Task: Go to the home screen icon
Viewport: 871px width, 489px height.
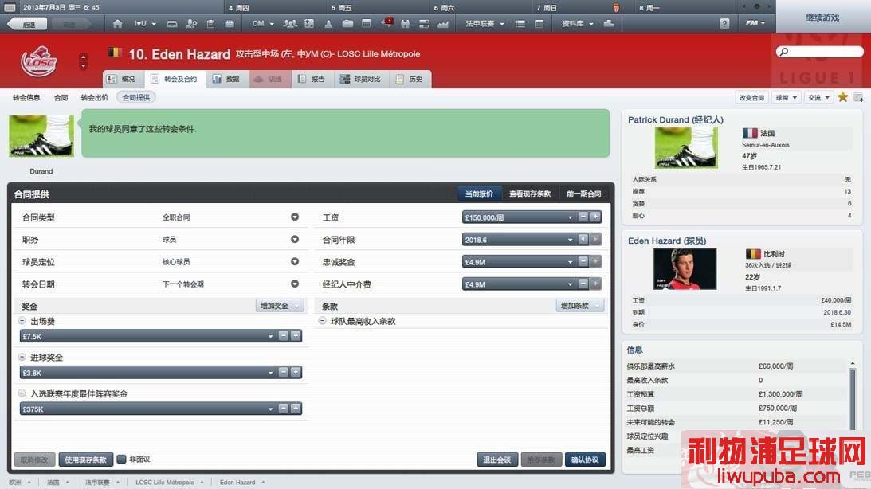Action: [x=117, y=24]
